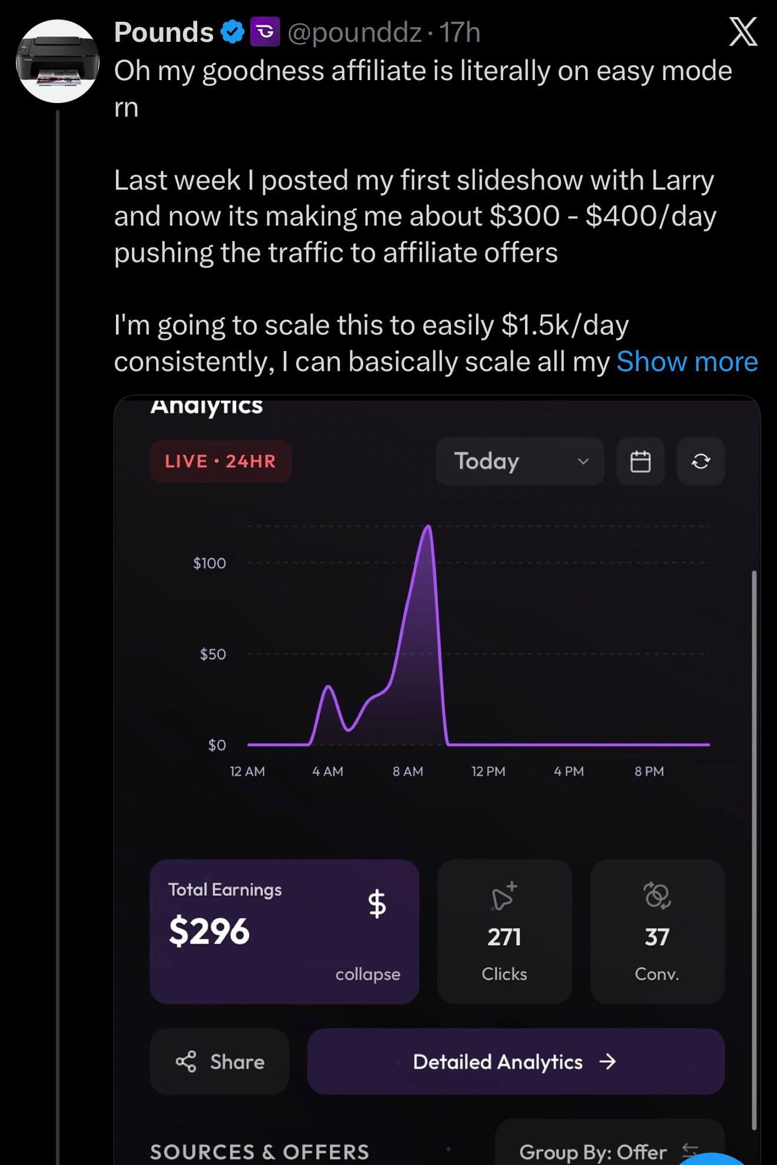Click the conversions link icon
Viewport: 777px width, 1165px height.
click(x=657, y=896)
